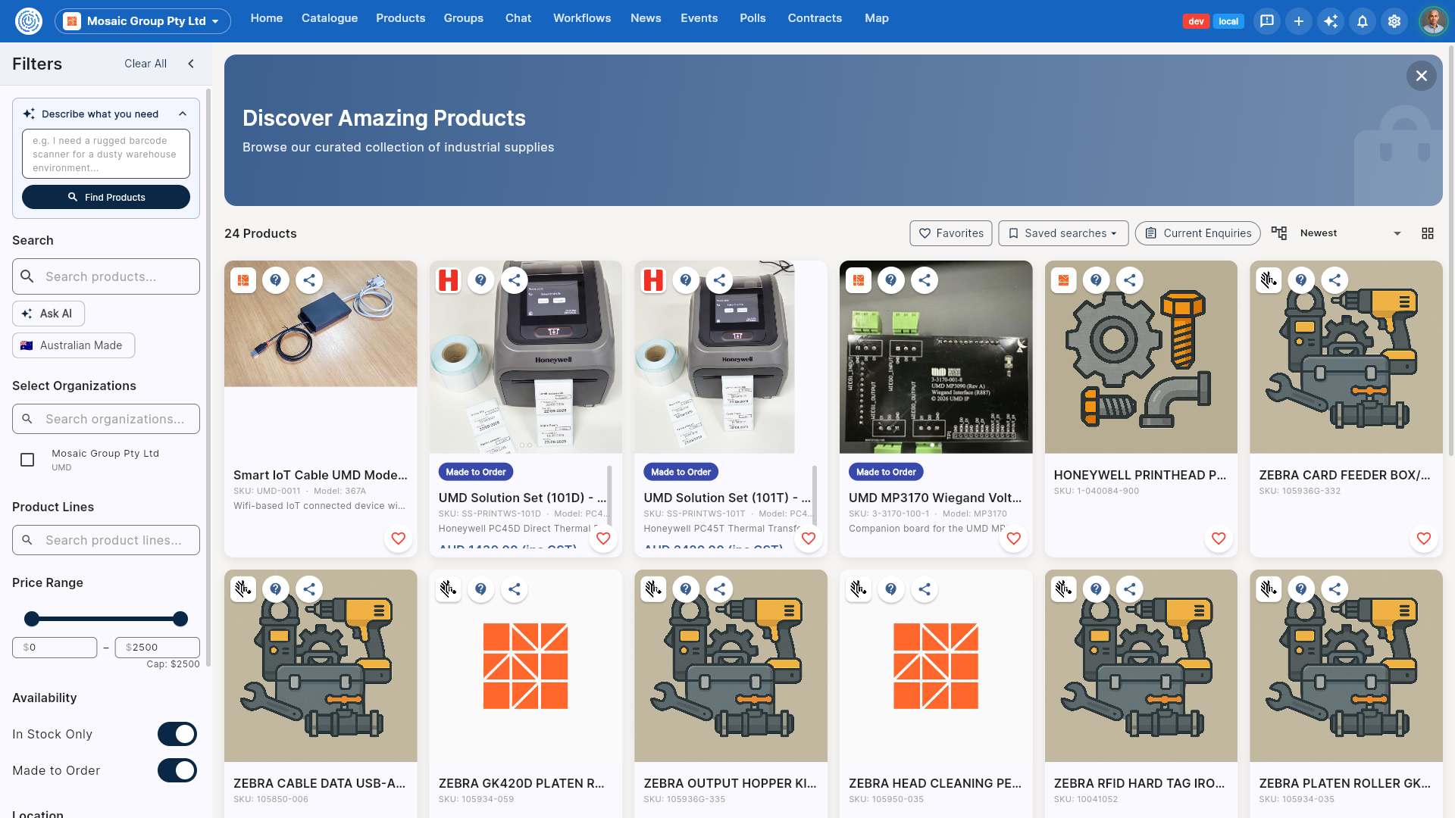Open the Newest sort dropdown
Screen dimensions: 1455x818
coord(1350,233)
